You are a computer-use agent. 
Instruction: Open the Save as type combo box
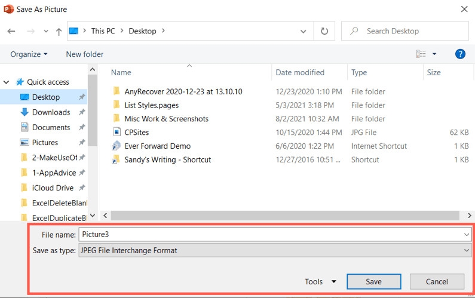(x=275, y=250)
